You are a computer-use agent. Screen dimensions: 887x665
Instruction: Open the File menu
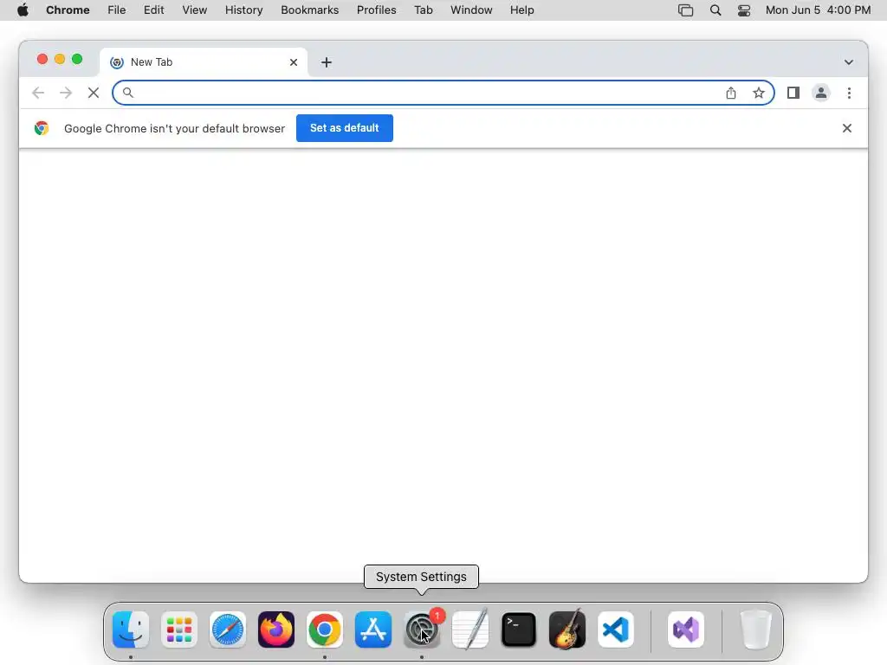[x=117, y=10]
